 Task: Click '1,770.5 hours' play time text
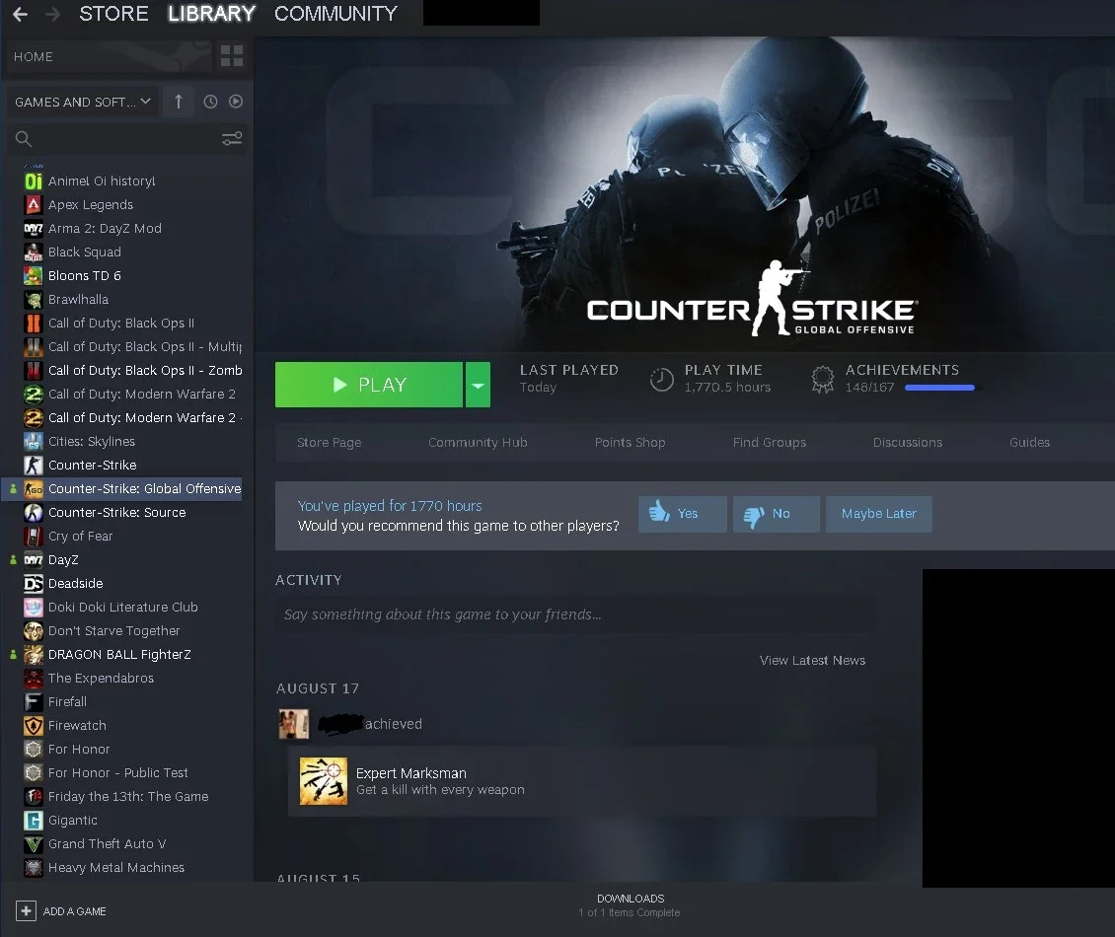coord(727,388)
